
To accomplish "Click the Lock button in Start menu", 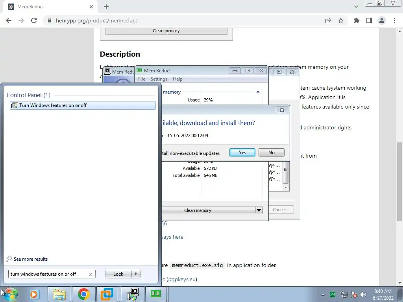I will click(x=118, y=274).
